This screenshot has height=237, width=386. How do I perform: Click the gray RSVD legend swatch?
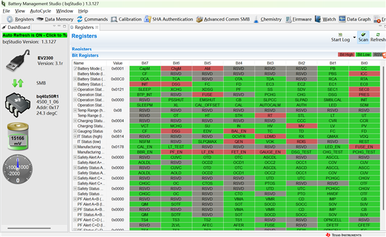pos(378,55)
